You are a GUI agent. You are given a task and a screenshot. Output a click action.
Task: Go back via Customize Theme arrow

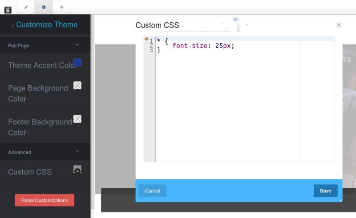click(12, 26)
